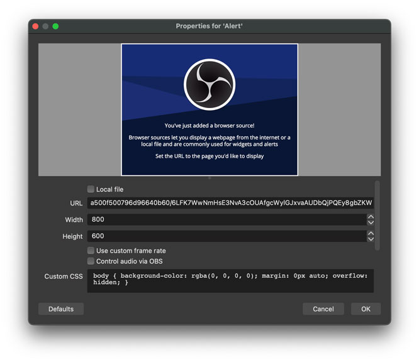Click the green zoom window button
This screenshot has height=362, width=419.
click(55, 26)
